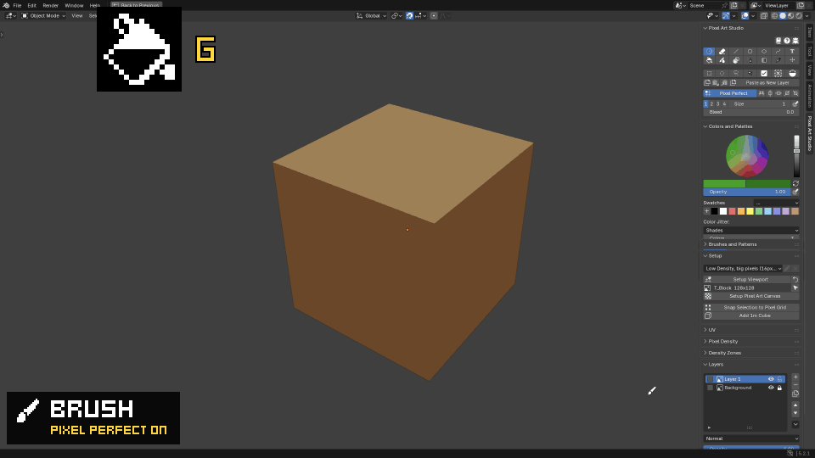Select the Eraser tool in Pixel Art Studio
The height and width of the screenshot is (458, 815).
pos(722,52)
